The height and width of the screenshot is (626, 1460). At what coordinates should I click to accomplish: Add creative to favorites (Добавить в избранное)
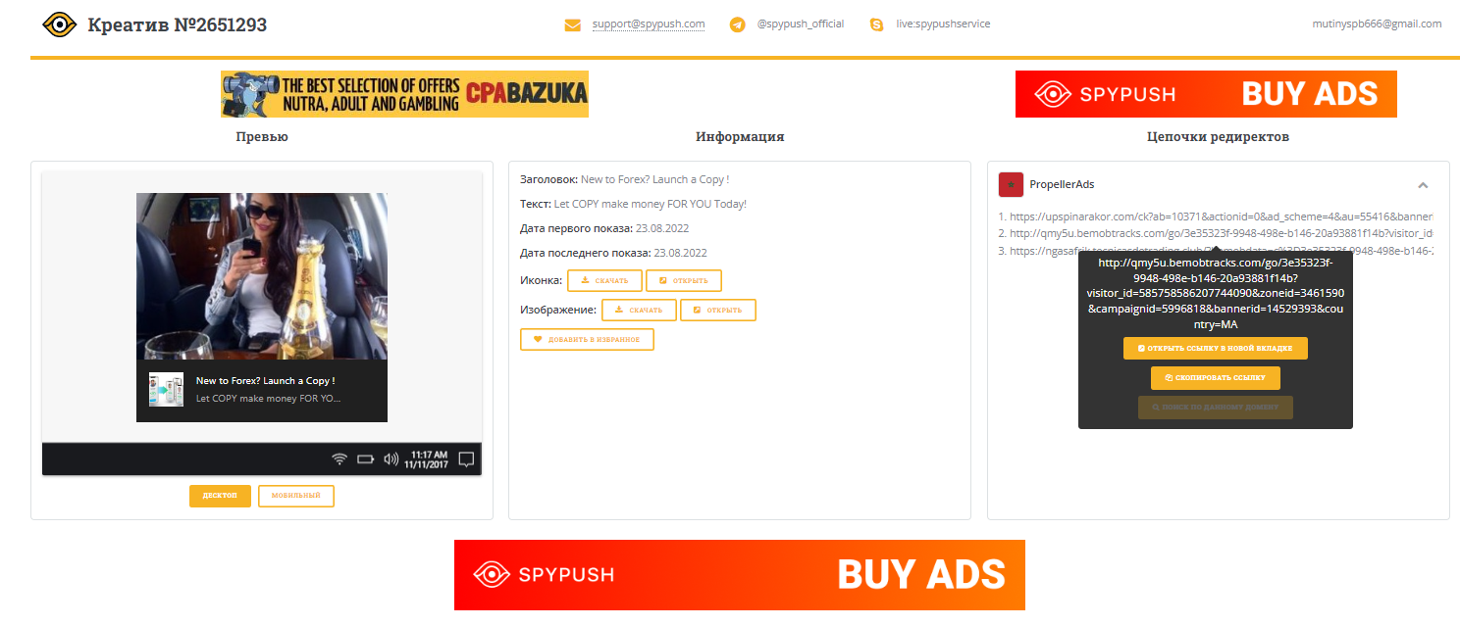coord(587,340)
